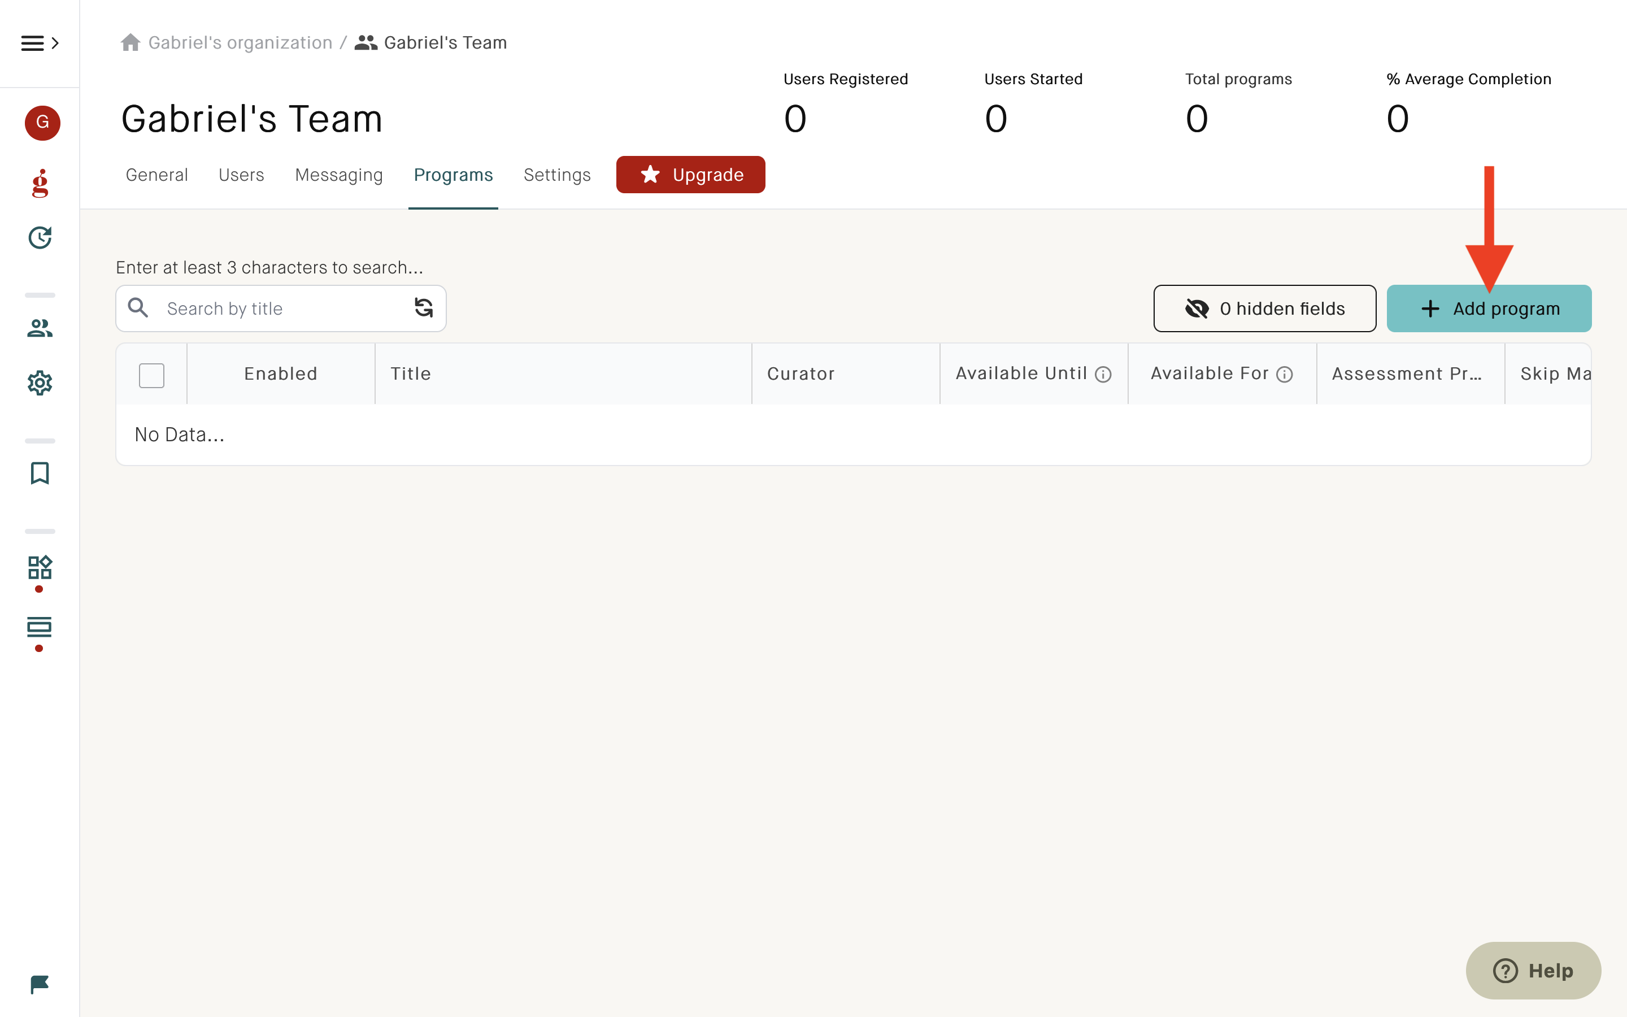Open the red g logo page
Viewport: 1627px width, 1017px height.
(40, 183)
